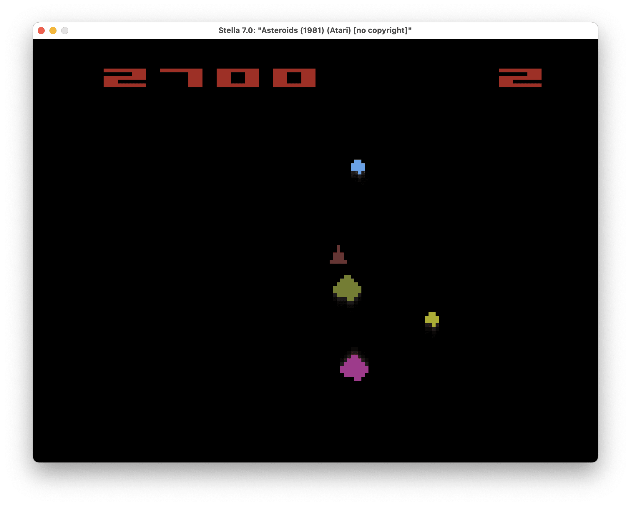Click the red player spaceship
This screenshot has height=506, width=631.
[338, 257]
